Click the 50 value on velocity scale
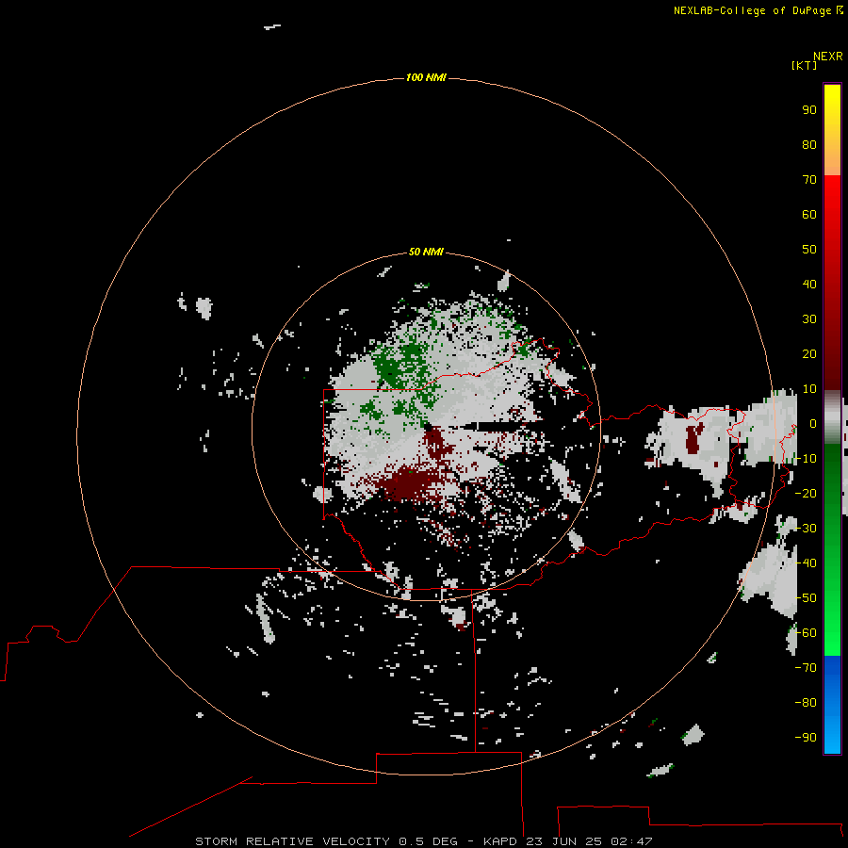848x848 pixels. pyautogui.click(x=809, y=250)
